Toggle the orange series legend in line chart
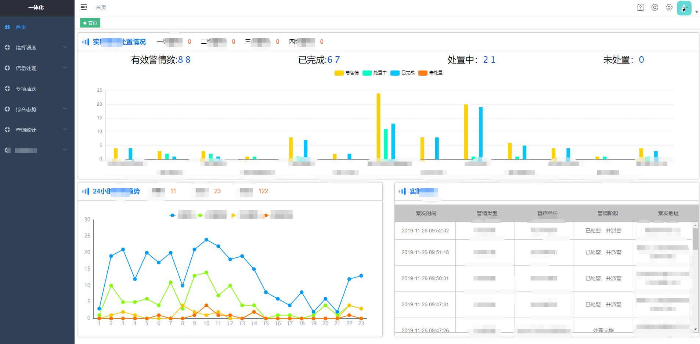The height and width of the screenshot is (344, 700). coord(266,215)
